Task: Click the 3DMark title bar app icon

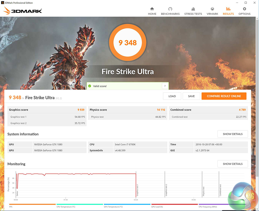Action: click(3, 3)
